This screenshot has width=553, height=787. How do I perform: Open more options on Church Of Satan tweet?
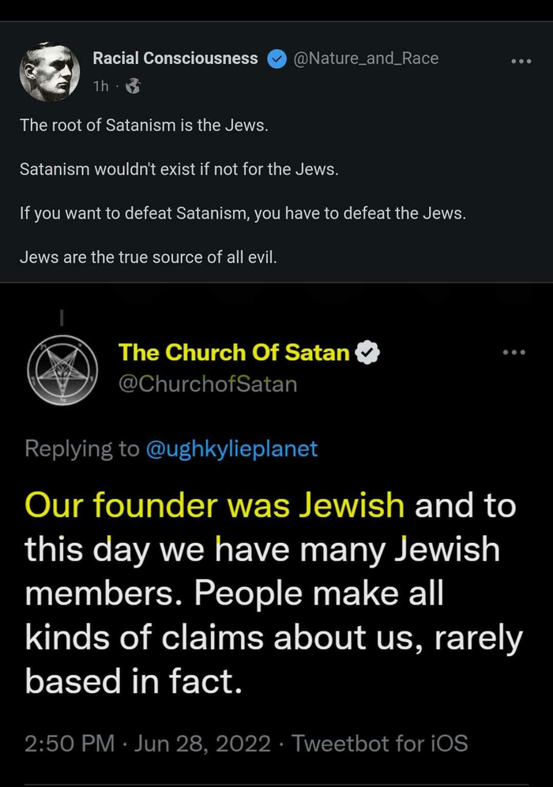click(x=513, y=352)
